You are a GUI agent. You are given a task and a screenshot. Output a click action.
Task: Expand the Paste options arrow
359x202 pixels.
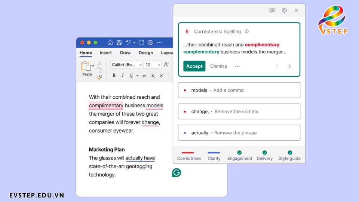click(93, 66)
